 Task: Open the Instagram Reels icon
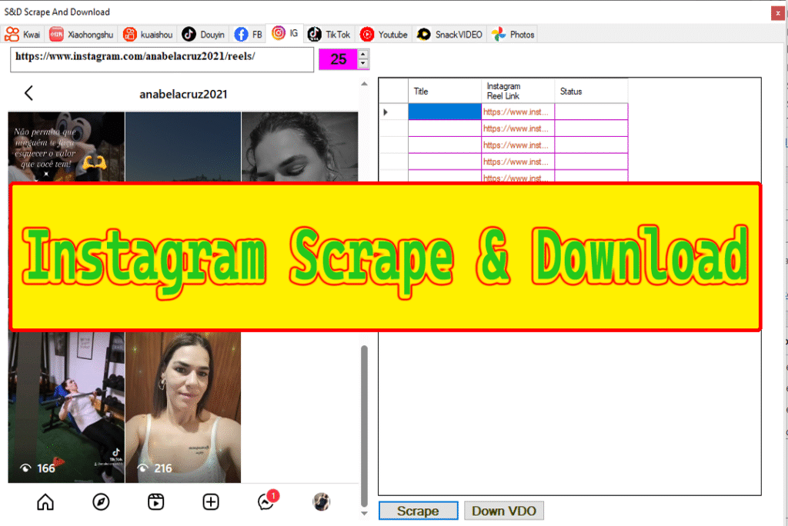[155, 501]
